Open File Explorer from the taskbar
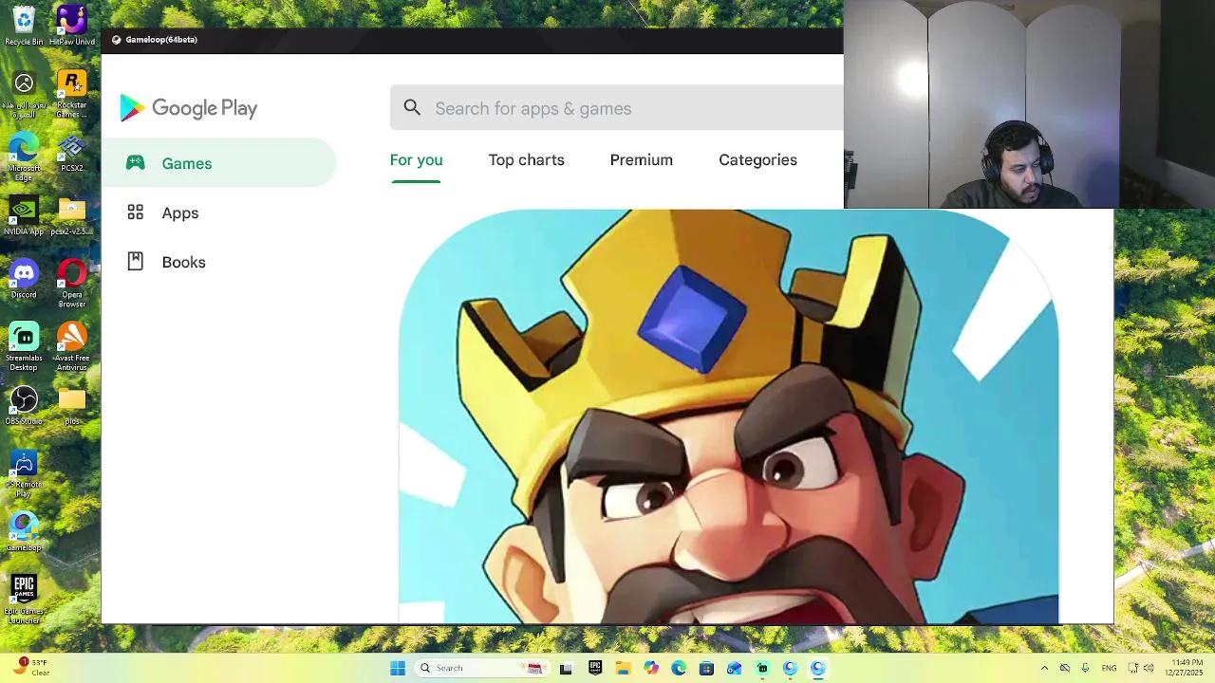The width and height of the screenshot is (1215, 683). point(623,668)
